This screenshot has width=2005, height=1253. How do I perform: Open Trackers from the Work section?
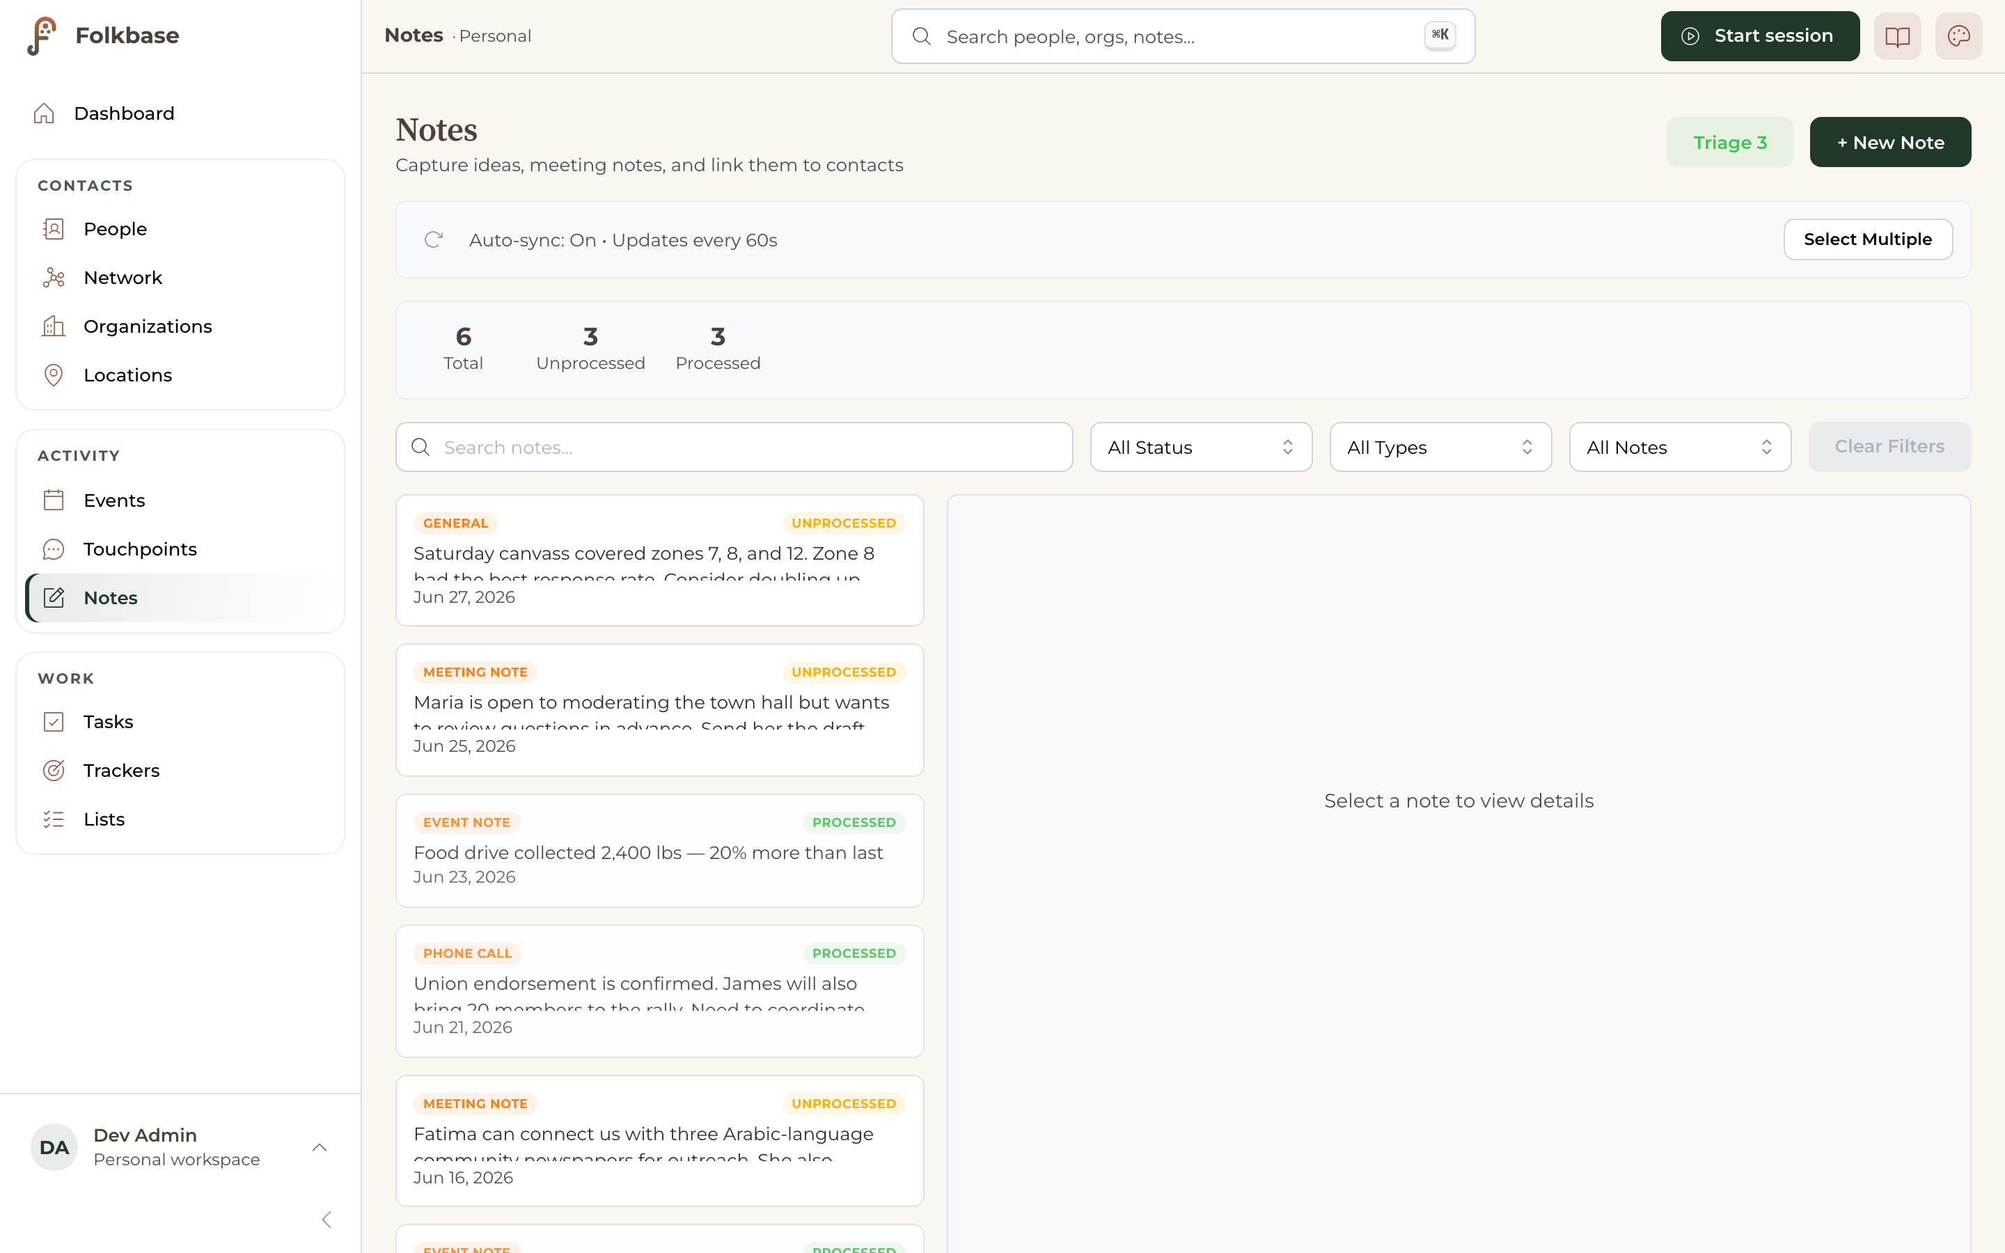(180, 771)
